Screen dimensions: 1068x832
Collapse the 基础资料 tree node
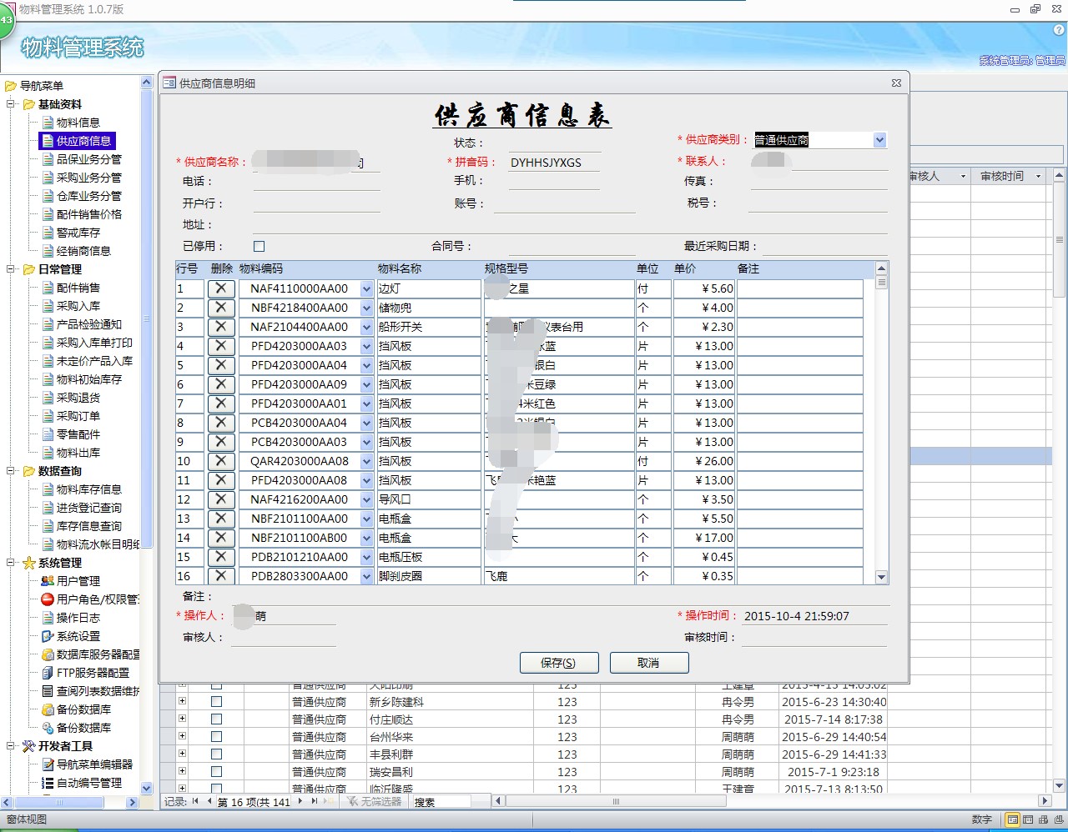tap(11, 104)
